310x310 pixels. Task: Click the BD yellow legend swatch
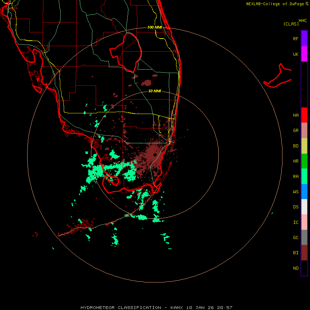(304, 146)
